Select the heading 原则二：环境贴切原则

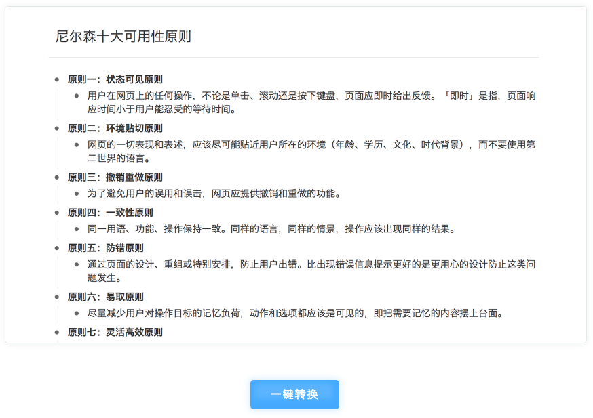click(115, 128)
